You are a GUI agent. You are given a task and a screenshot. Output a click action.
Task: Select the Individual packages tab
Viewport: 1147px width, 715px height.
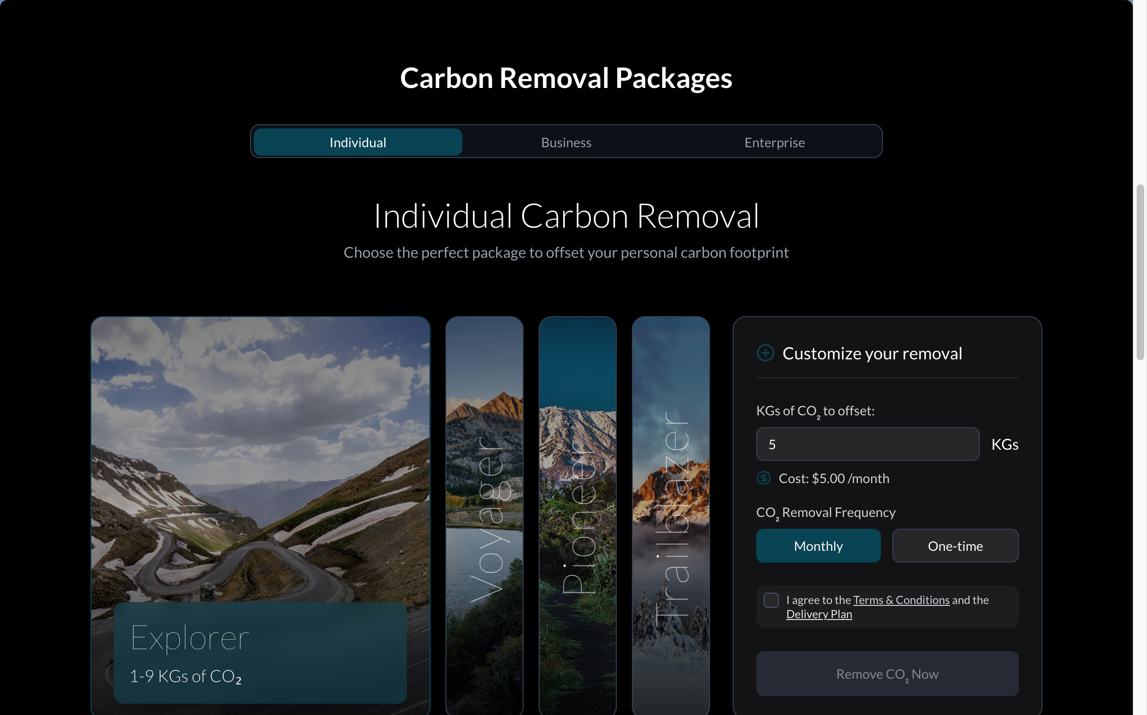pos(358,142)
